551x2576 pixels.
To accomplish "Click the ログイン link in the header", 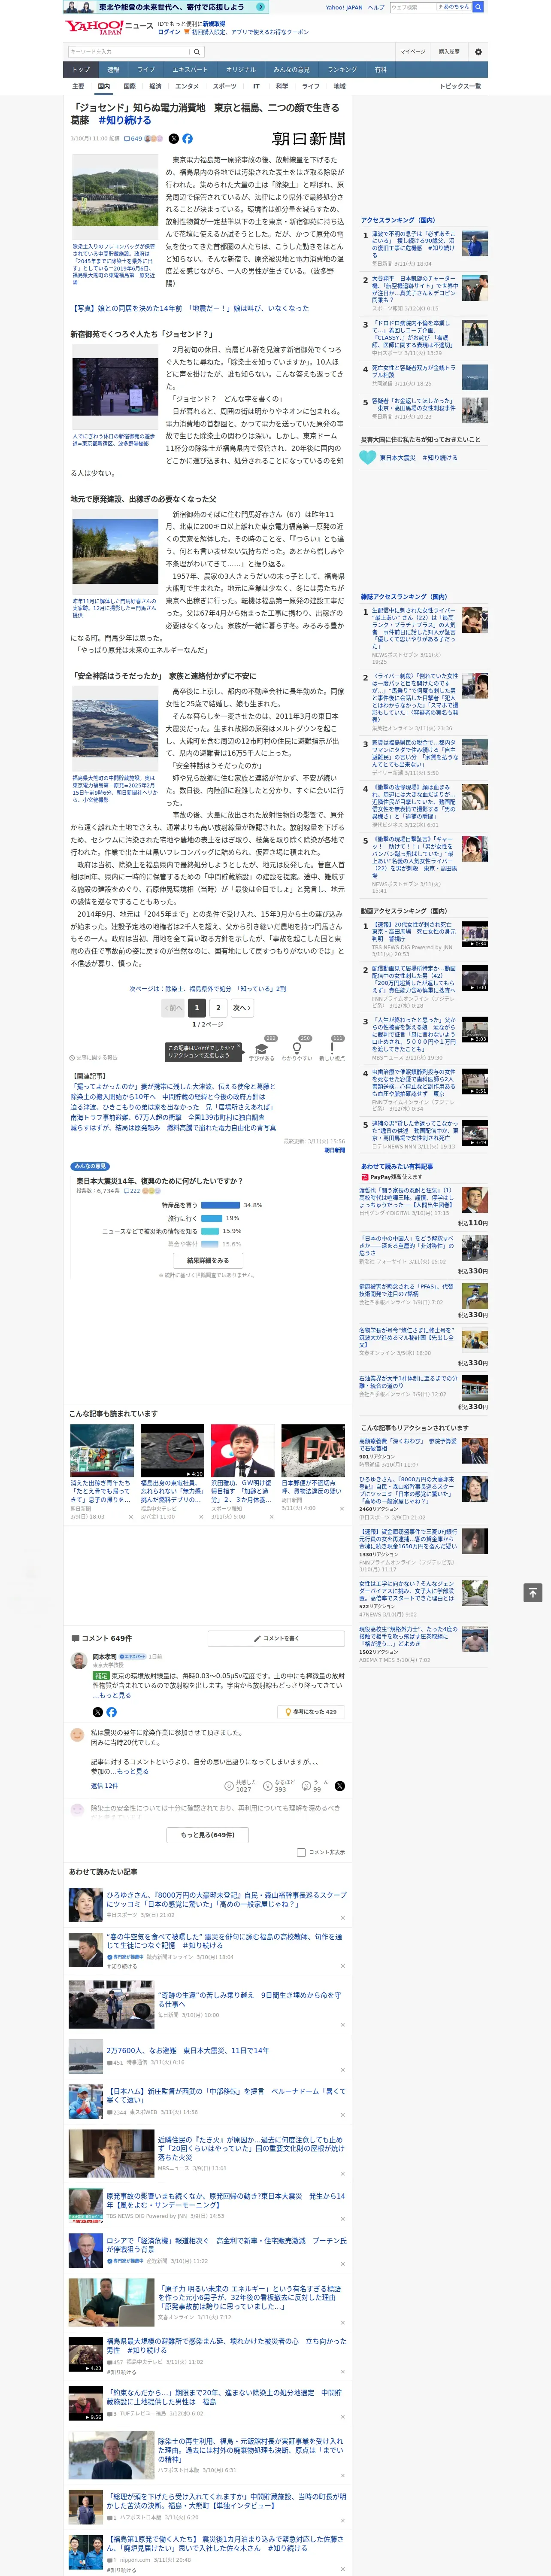I will pos(169,32).
